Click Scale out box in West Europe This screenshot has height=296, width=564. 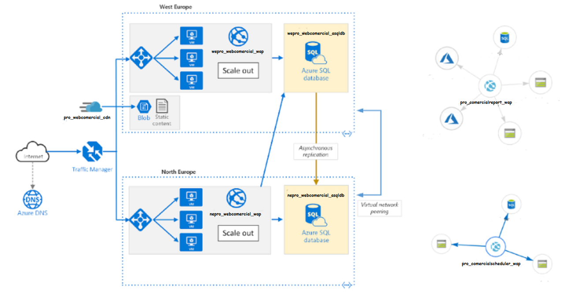(x=238, y=71)
